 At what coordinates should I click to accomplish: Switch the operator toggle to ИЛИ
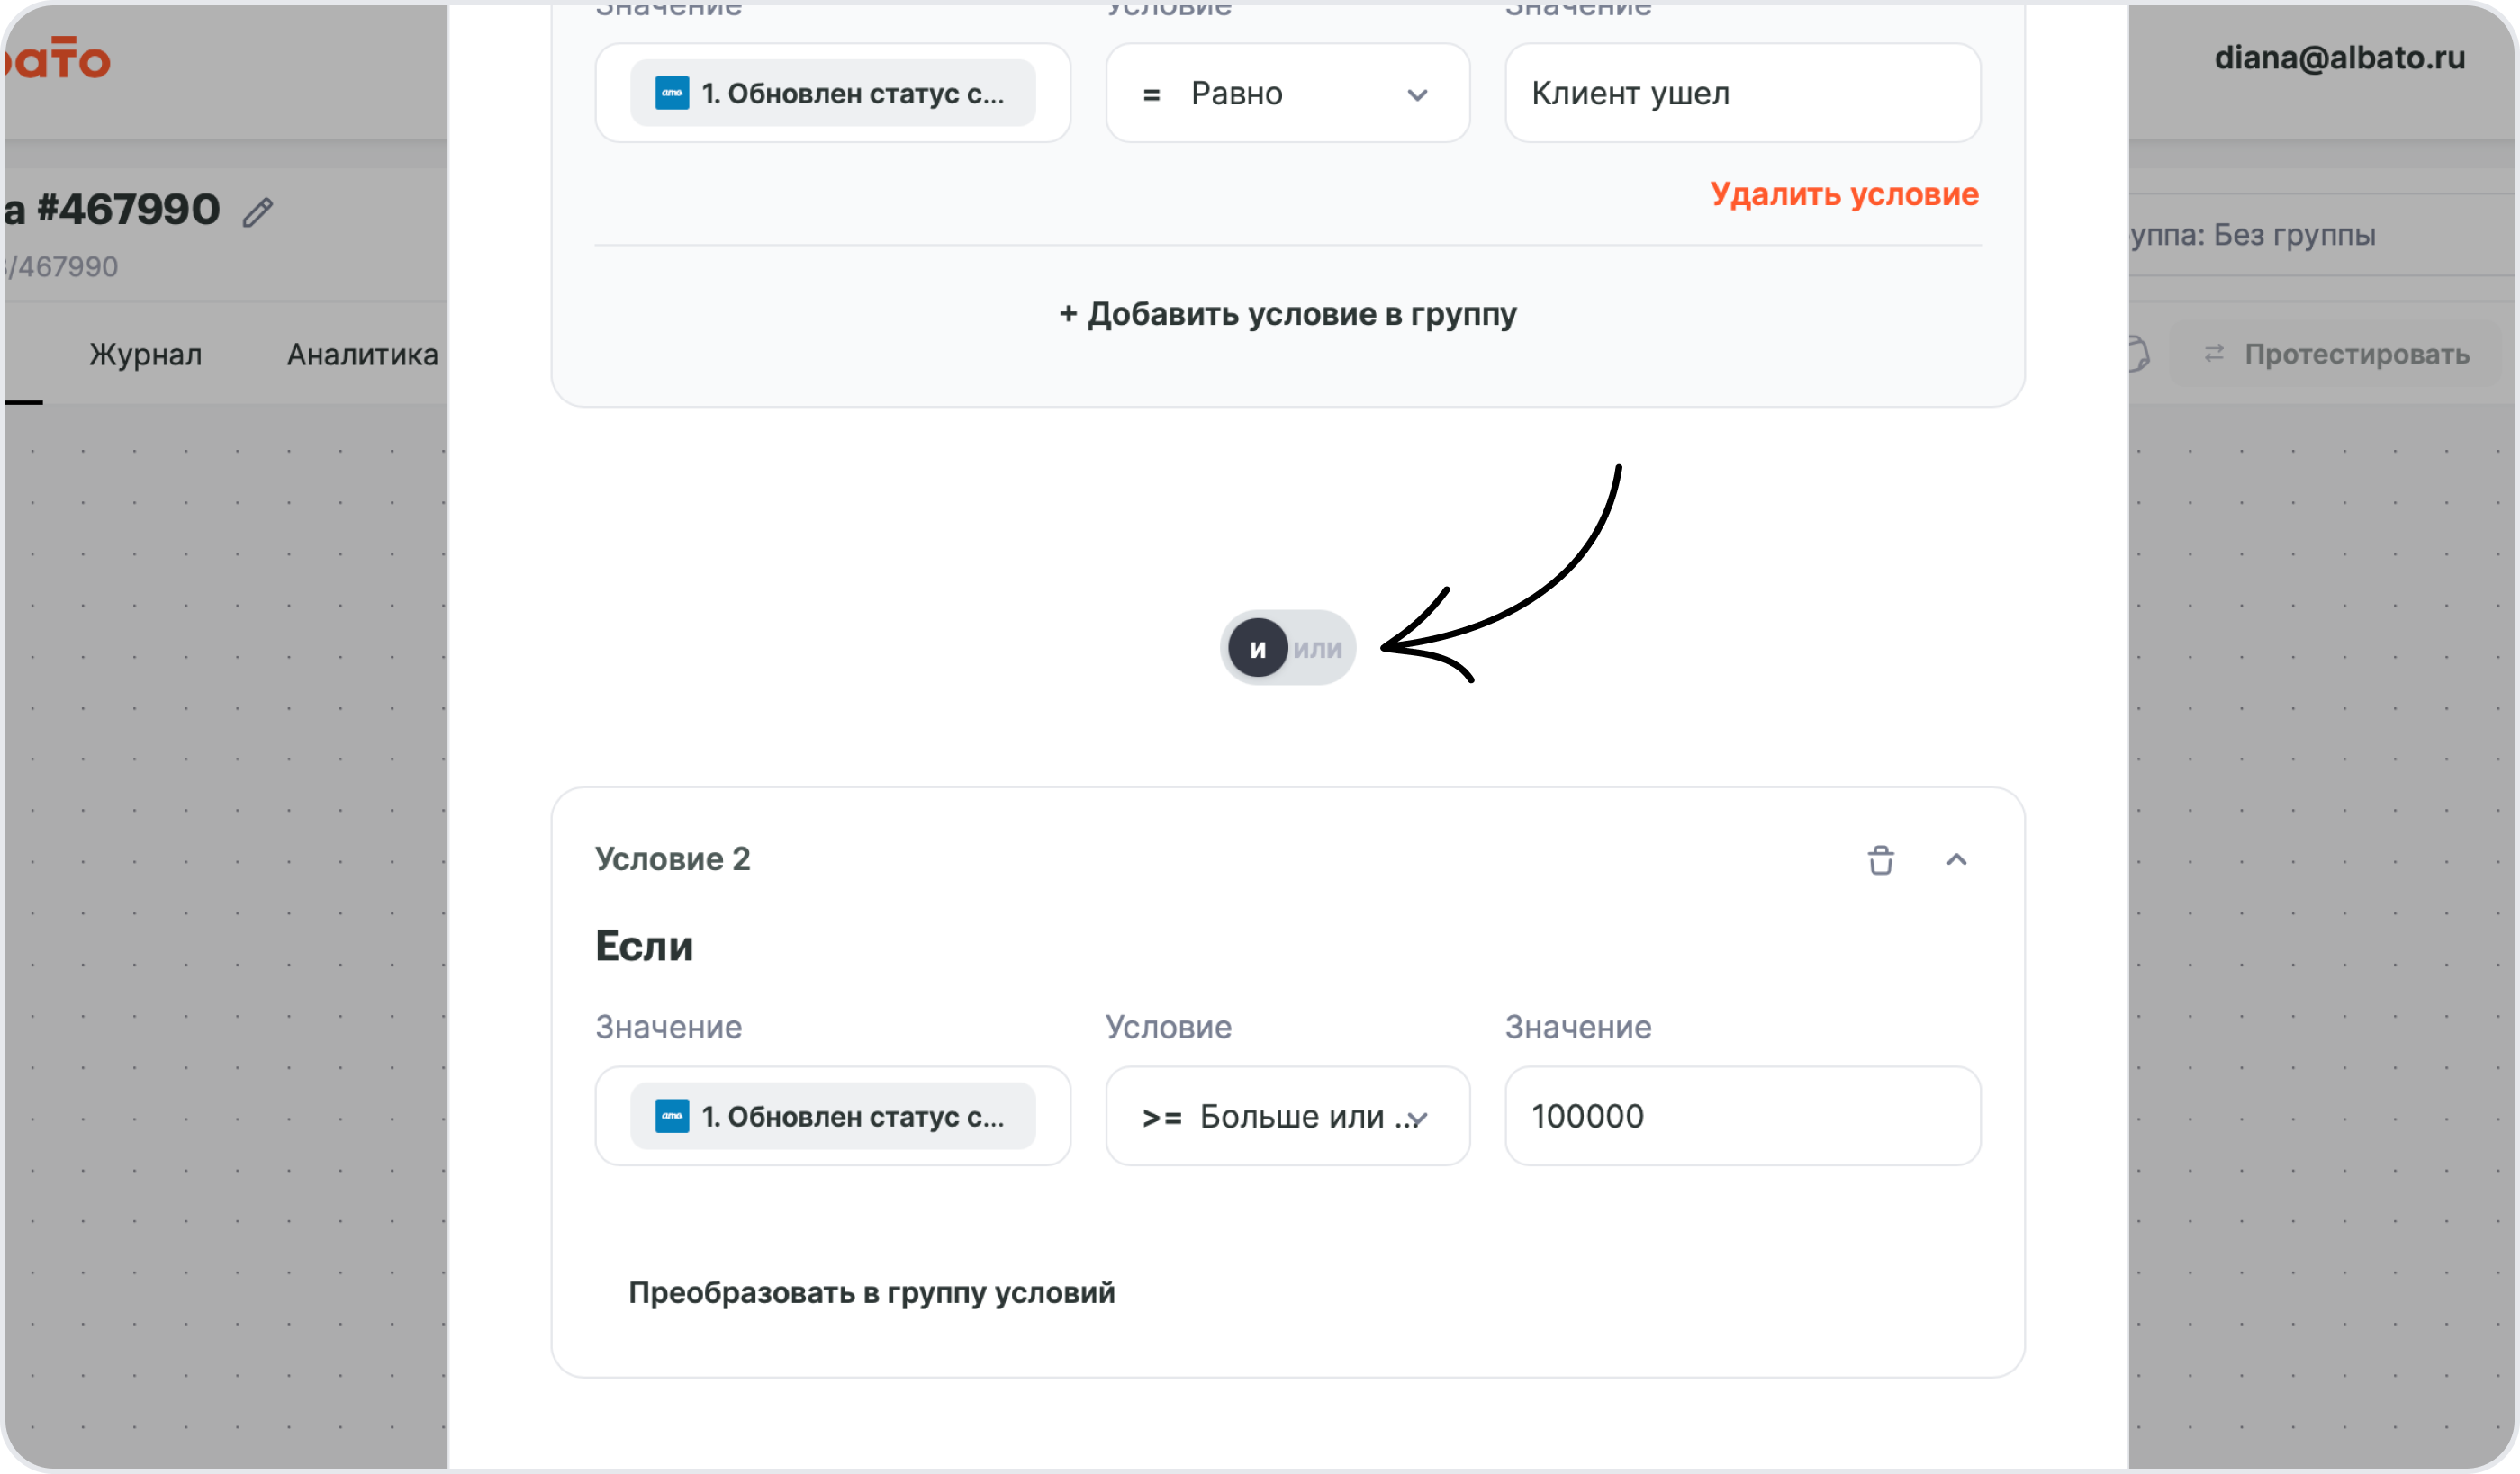1318,649
